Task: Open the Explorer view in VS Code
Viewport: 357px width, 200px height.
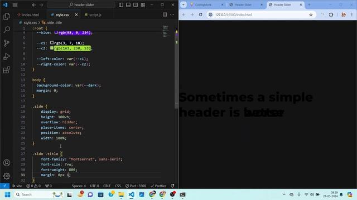Action: 7,17
